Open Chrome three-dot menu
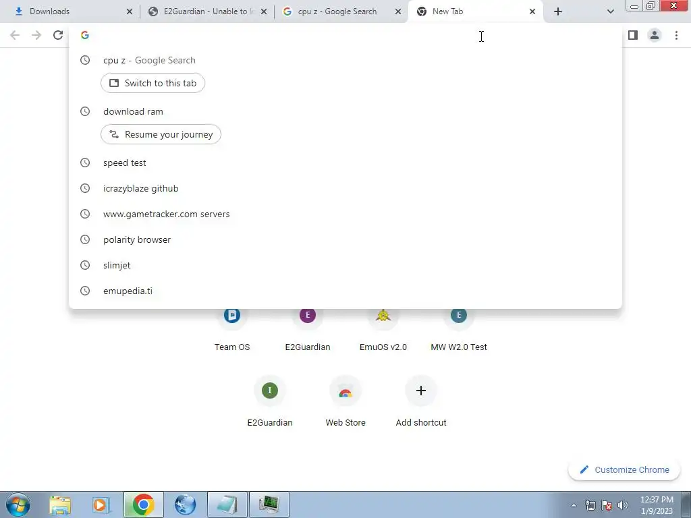Screen dimensions: 691x518 [676, 35]
